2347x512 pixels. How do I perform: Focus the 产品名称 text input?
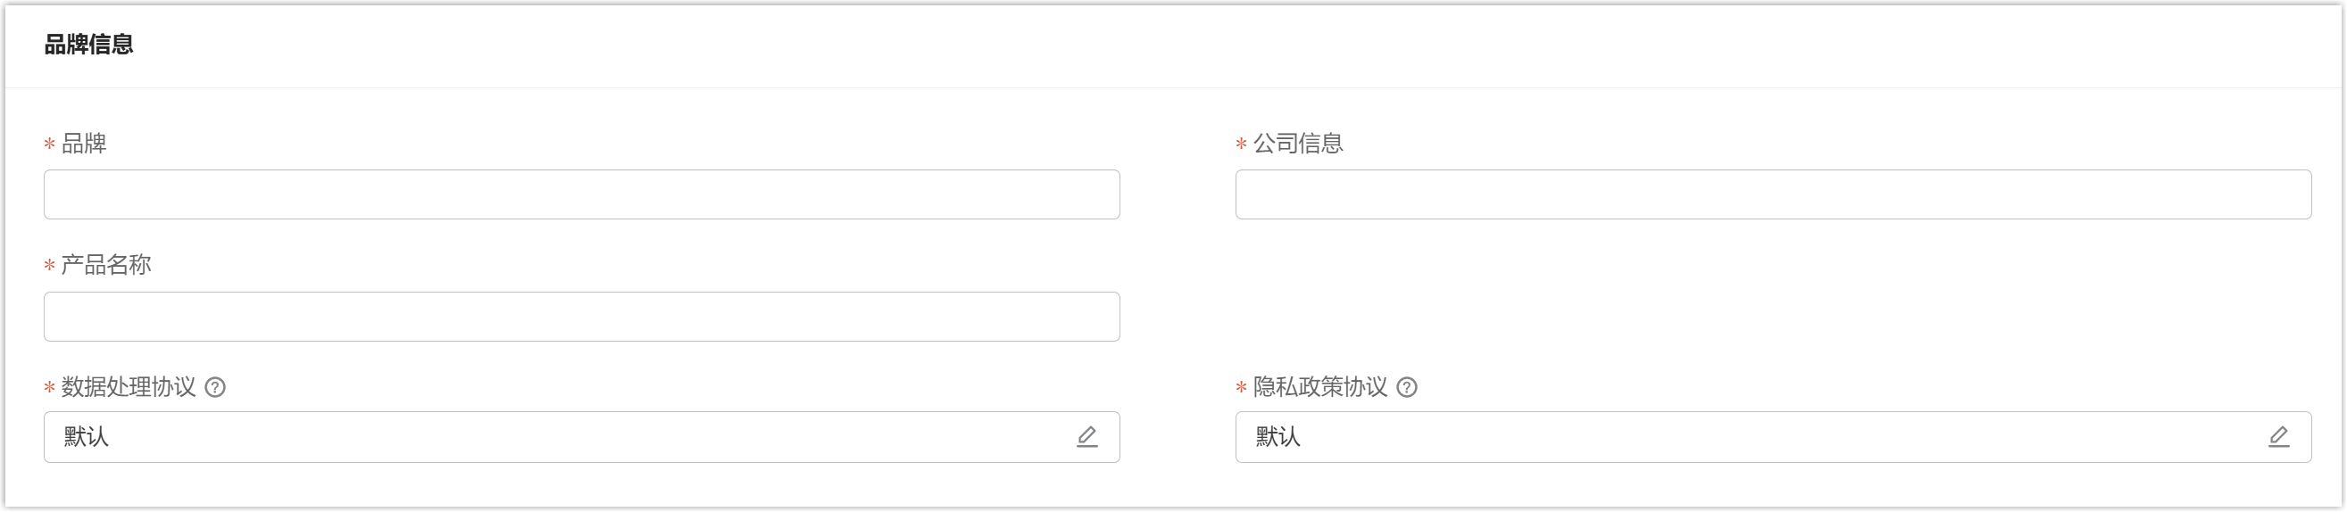click(581, 316)
